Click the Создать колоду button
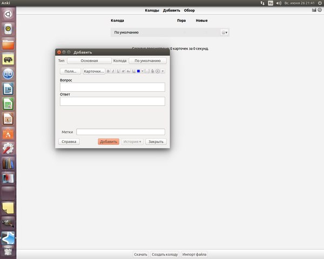Screen dimensions: 324x259 (165, 254)
